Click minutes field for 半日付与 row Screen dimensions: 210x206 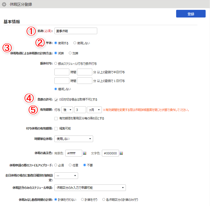(x=85, y=72)
